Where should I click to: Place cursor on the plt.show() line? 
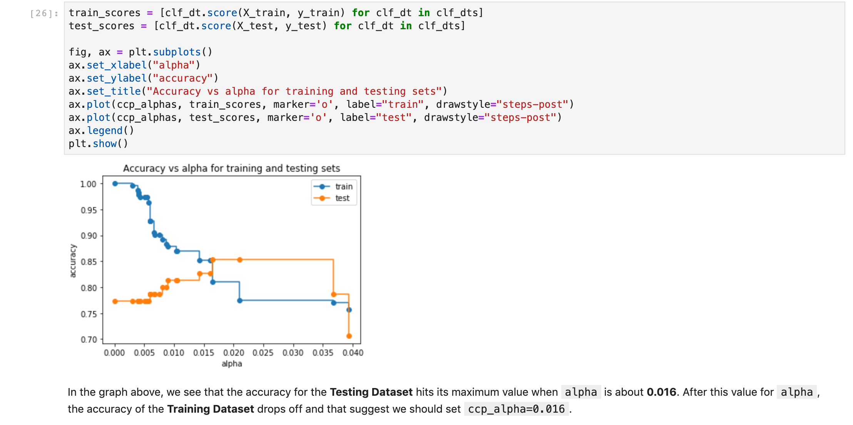pyautogui.click(x=98, y=144)
